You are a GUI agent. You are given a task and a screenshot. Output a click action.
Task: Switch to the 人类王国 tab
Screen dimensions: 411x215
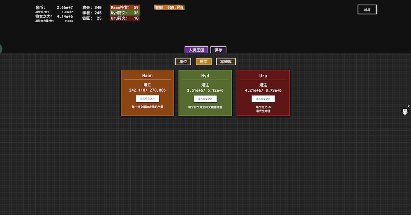196,50
